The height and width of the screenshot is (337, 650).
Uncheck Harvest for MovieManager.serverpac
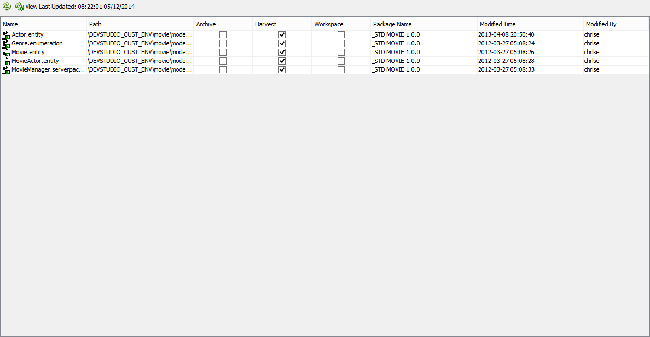click(x=282, y=69)
